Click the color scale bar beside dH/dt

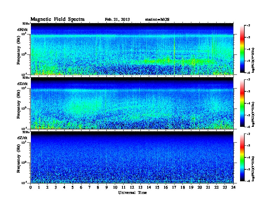(242, 49)
